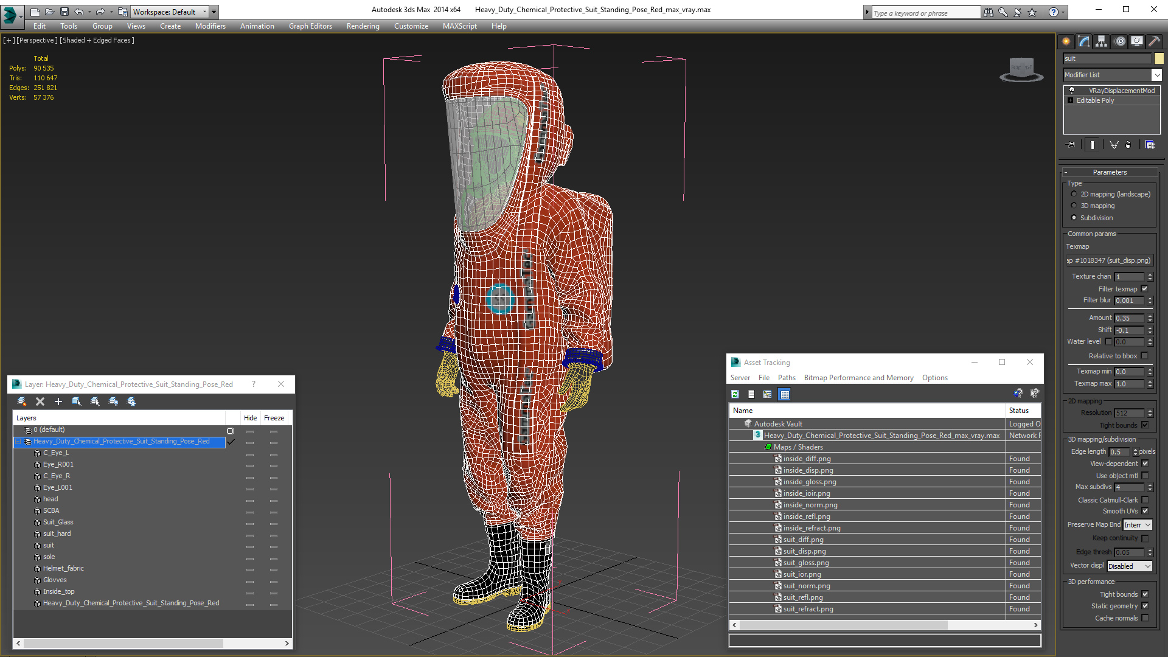The image size is (1168, 657).
Task: Click Tree View icon in Asset Tracking
Action: coord(768,394)
